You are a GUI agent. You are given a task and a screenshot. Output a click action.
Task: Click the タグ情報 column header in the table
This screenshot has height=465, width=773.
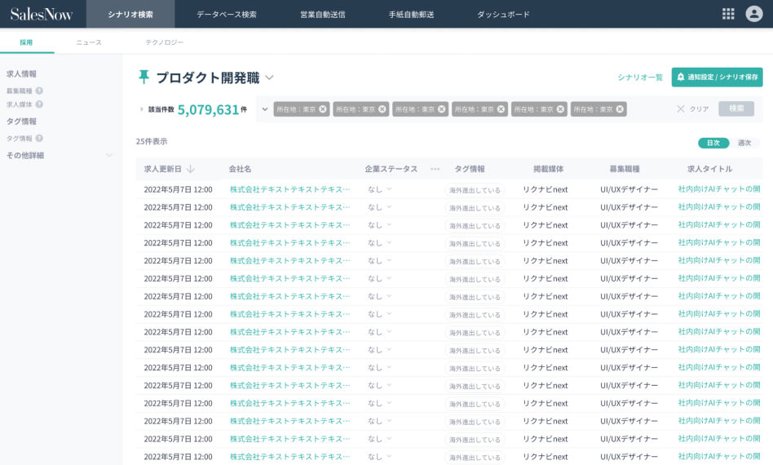coord(470,169)
